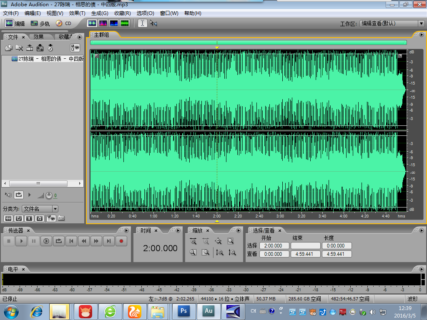Open Levels panel options arrow
The image size is (427, 320).
422,269
